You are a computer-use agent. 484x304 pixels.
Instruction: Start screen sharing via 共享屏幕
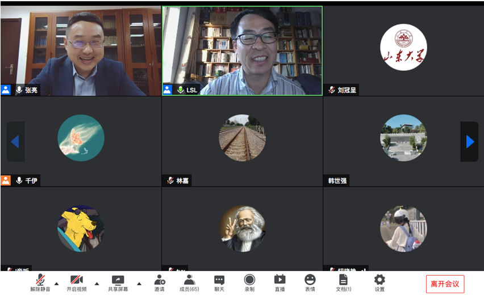(x=118, y=282)
